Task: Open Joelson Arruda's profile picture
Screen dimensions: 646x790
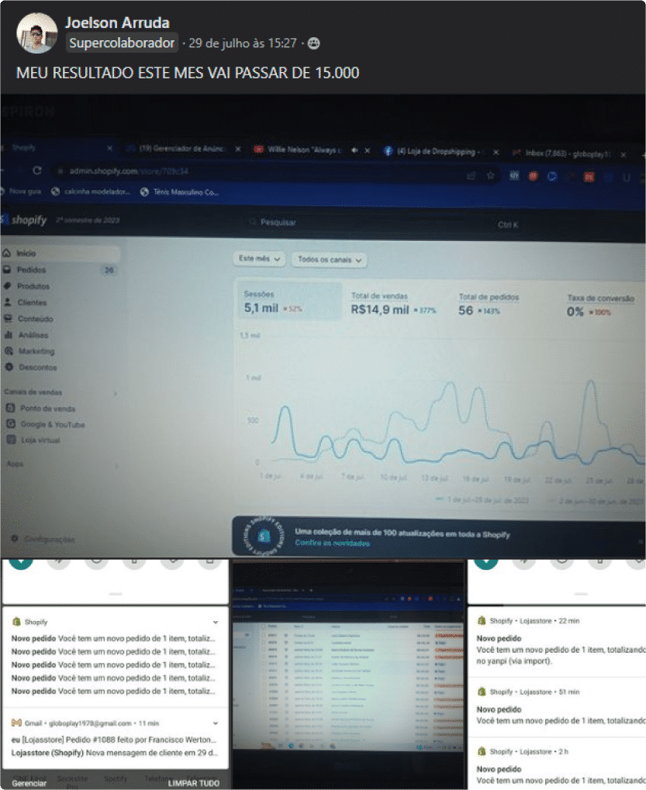Action: [x=36, y=33]
